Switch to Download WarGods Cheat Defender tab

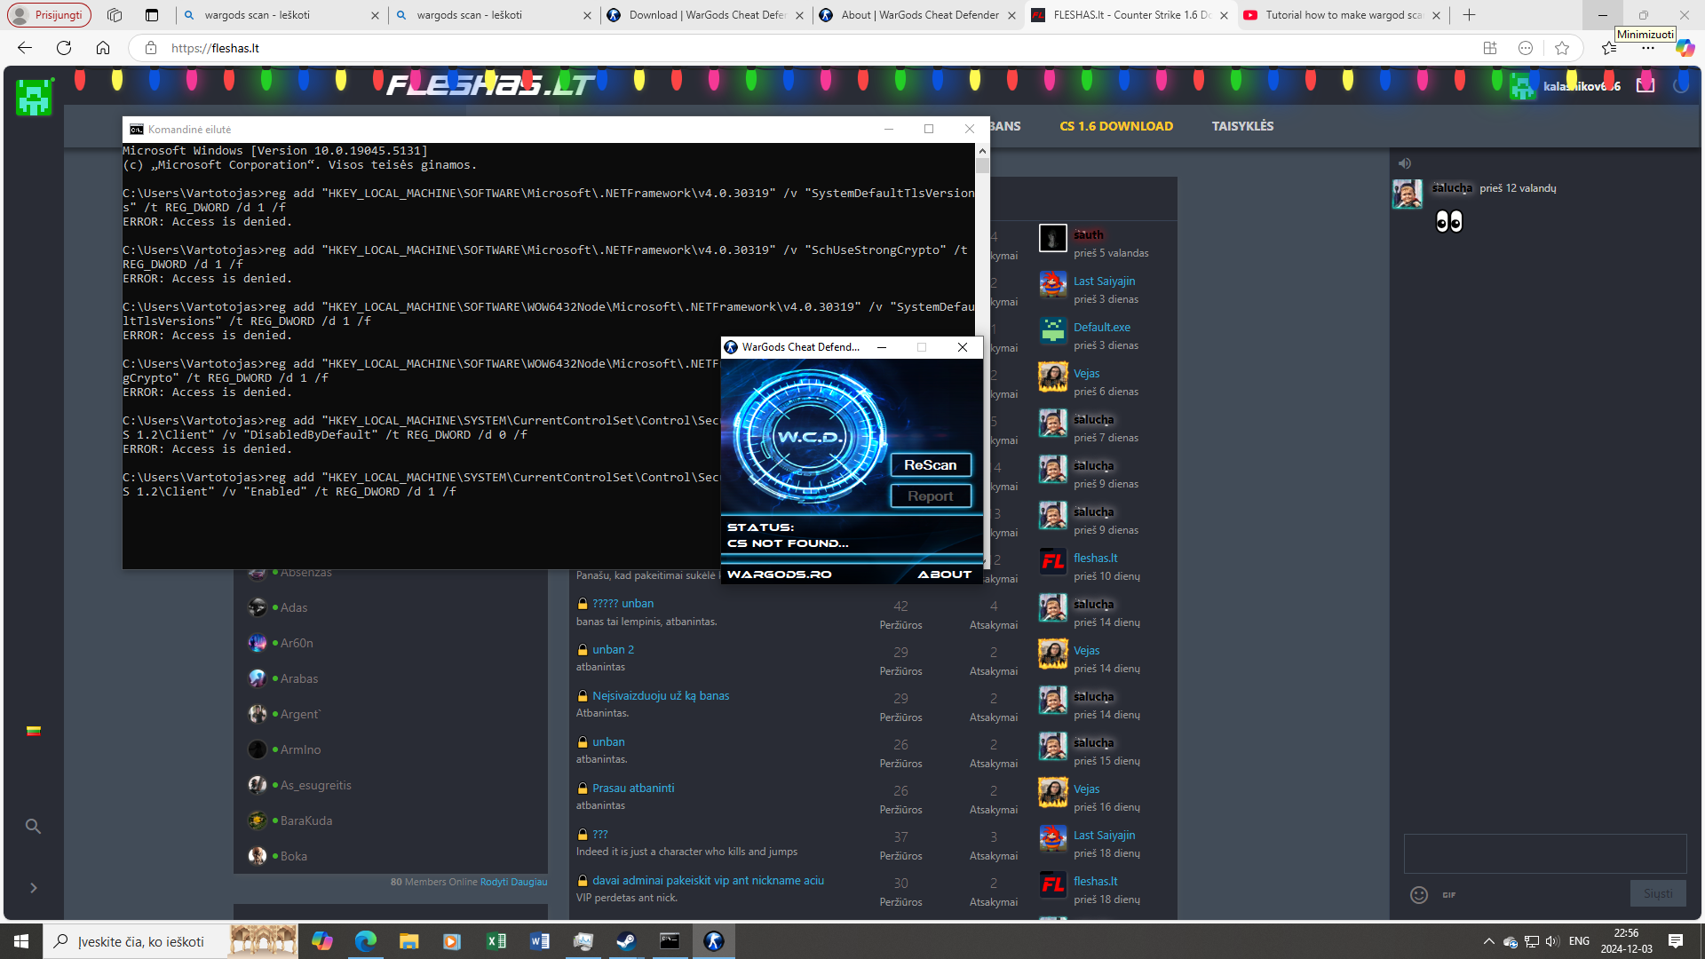706,15
